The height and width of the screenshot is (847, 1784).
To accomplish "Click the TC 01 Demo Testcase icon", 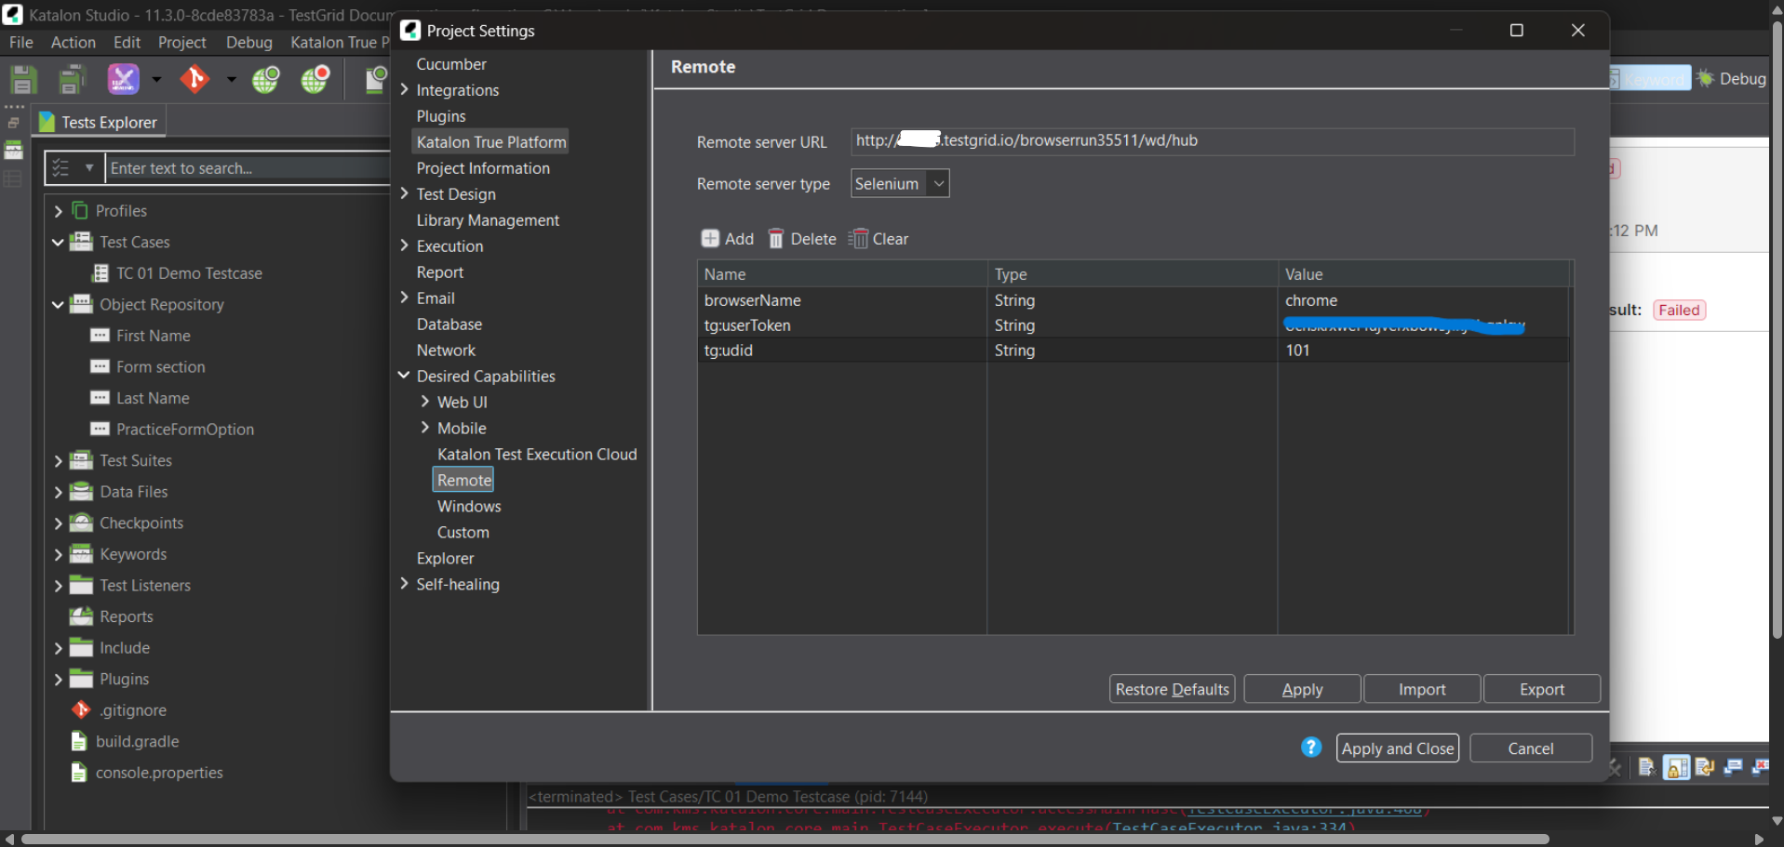I will tap(101, 273).
